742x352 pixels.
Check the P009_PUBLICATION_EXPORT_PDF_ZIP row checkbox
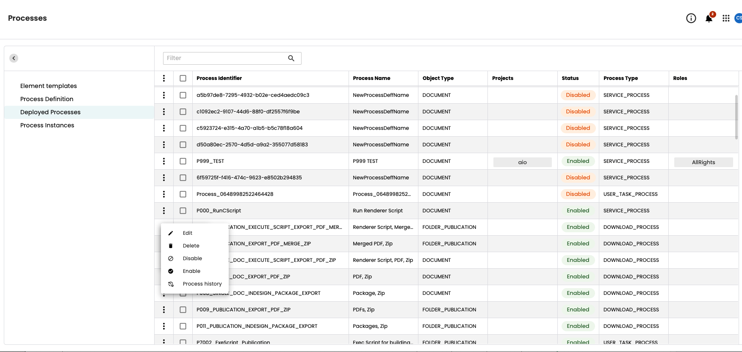pyautogui.click(x=183, y=310)
